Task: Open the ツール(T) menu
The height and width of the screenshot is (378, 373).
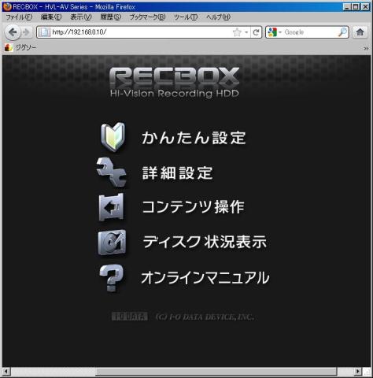Action: [x=186, y=17]
